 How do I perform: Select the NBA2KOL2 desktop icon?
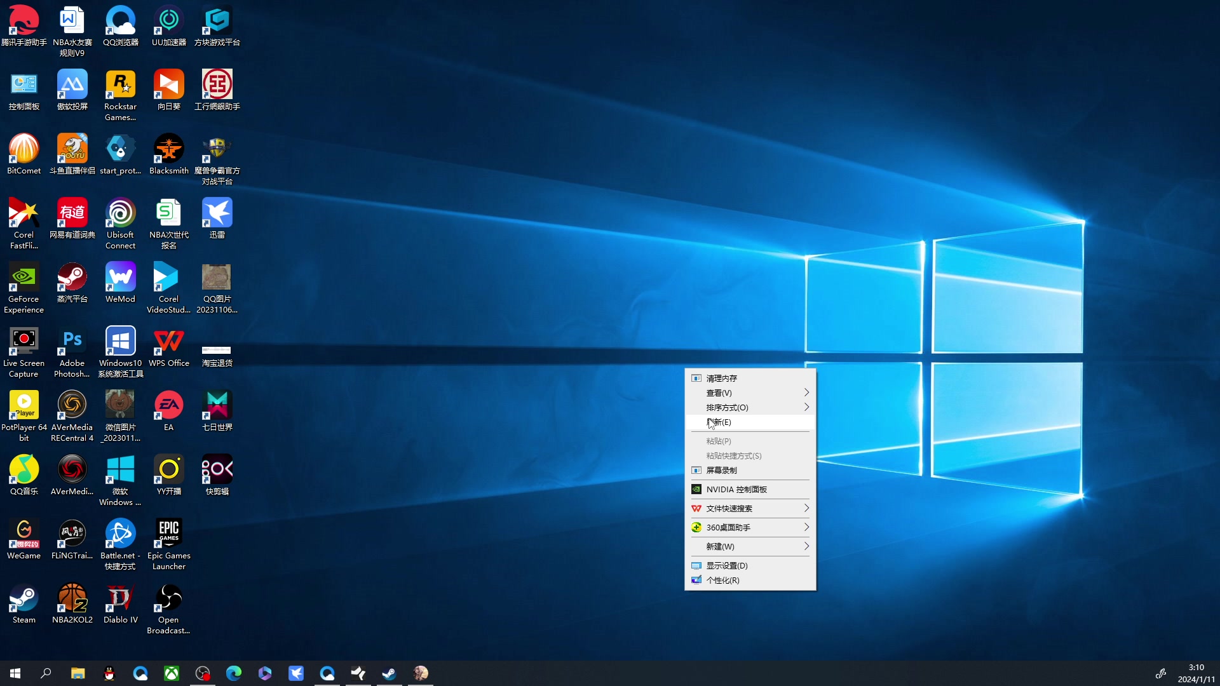pyautogui.click(x=72, y=603)
